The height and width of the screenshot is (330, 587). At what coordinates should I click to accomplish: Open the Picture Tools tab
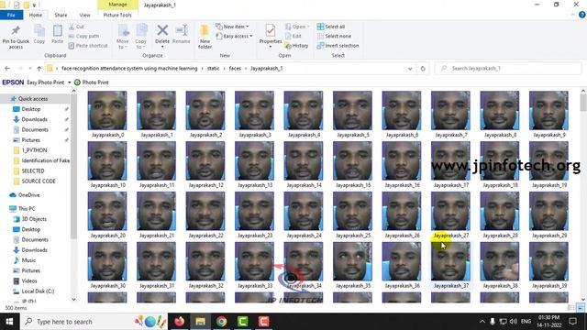(117, 15)
